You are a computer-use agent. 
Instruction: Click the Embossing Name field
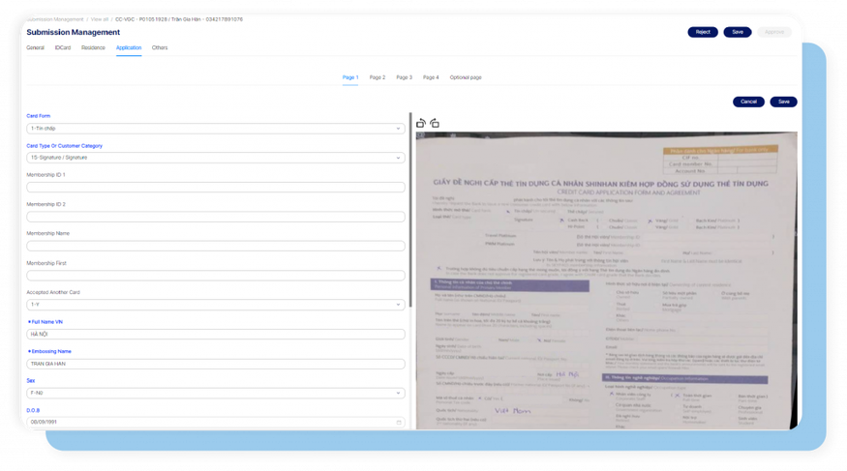(x=216, y=365)
